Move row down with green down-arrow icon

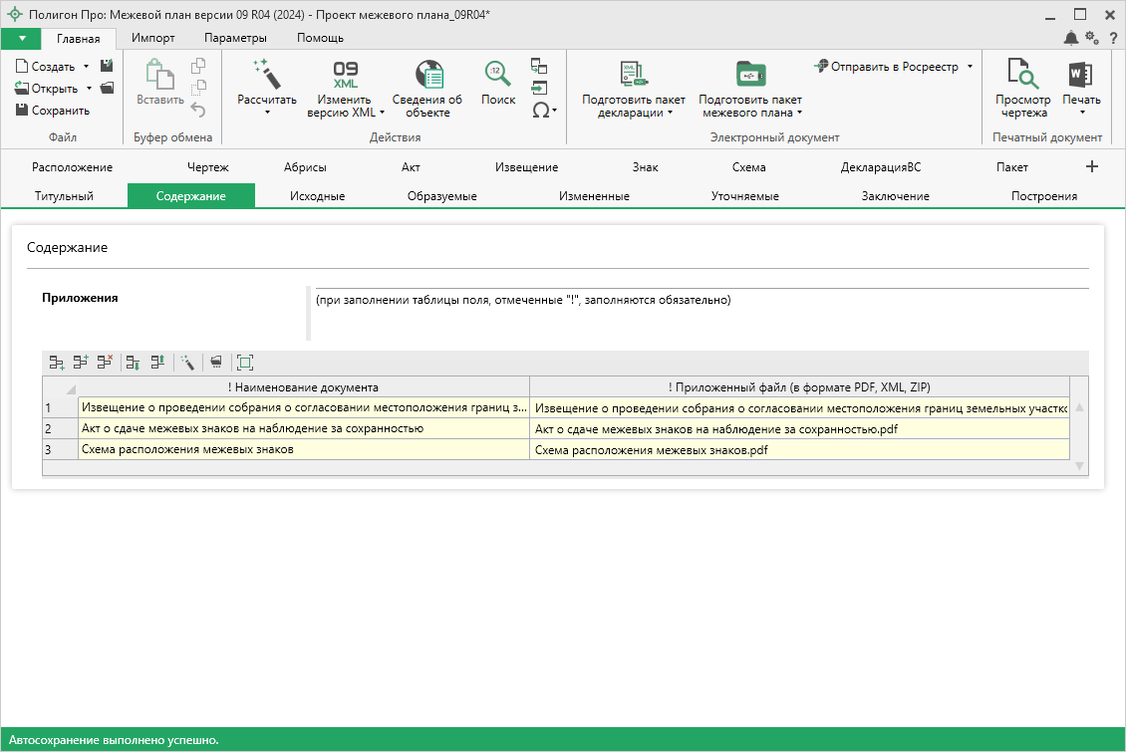click(133, 363)
